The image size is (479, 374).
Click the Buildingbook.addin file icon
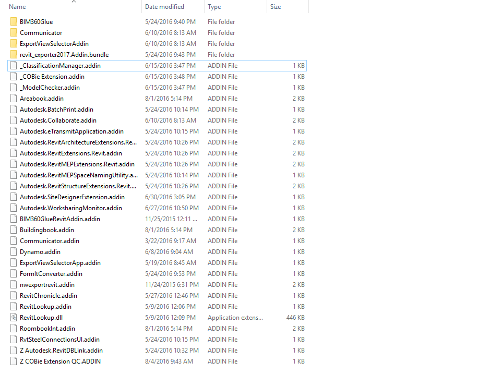click(x=14, y=230)
